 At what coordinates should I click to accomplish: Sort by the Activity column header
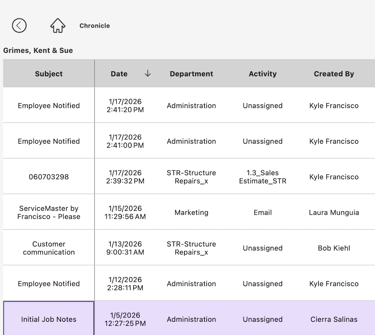point(263,74)
